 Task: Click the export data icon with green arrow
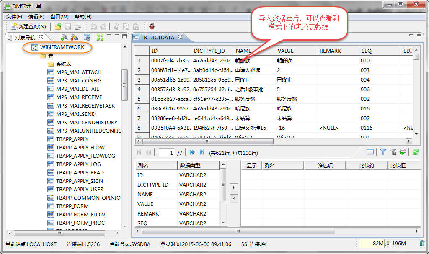pos(403,152)
